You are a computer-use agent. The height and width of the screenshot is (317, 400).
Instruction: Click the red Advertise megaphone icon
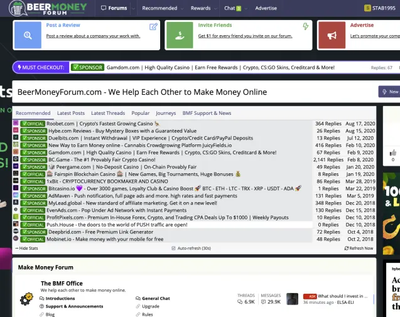point(332,35)
